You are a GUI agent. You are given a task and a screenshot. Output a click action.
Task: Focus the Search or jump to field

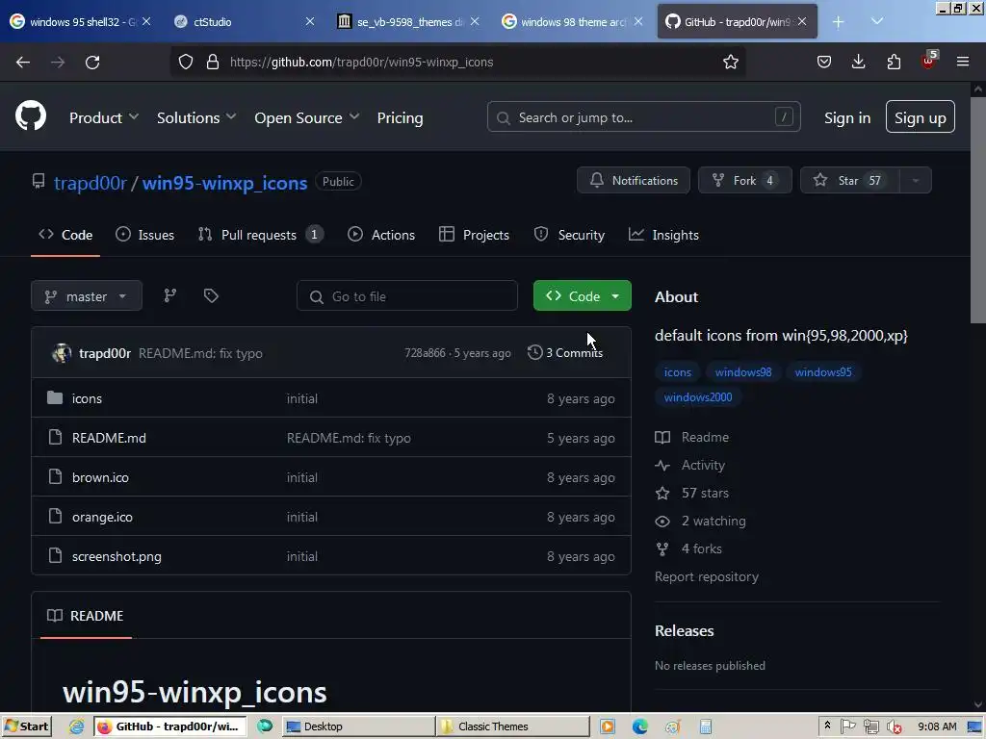[643, 116]
